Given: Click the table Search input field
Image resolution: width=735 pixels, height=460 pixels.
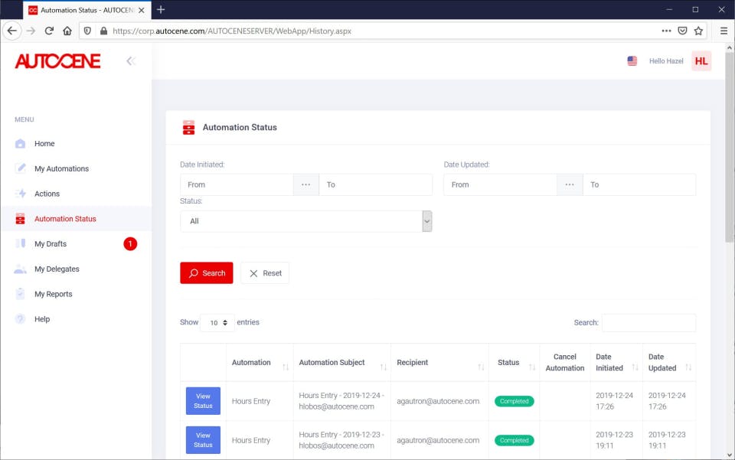Looking at the screenshot, I should click(648, 323).
